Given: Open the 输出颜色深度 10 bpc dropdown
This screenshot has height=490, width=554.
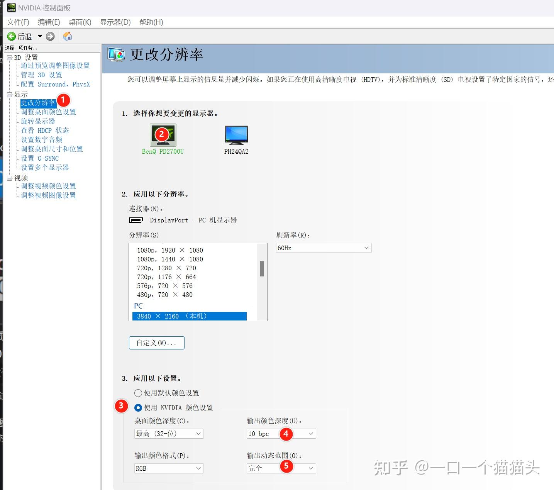Looking at the screenshot, I should tap(281, 434).
